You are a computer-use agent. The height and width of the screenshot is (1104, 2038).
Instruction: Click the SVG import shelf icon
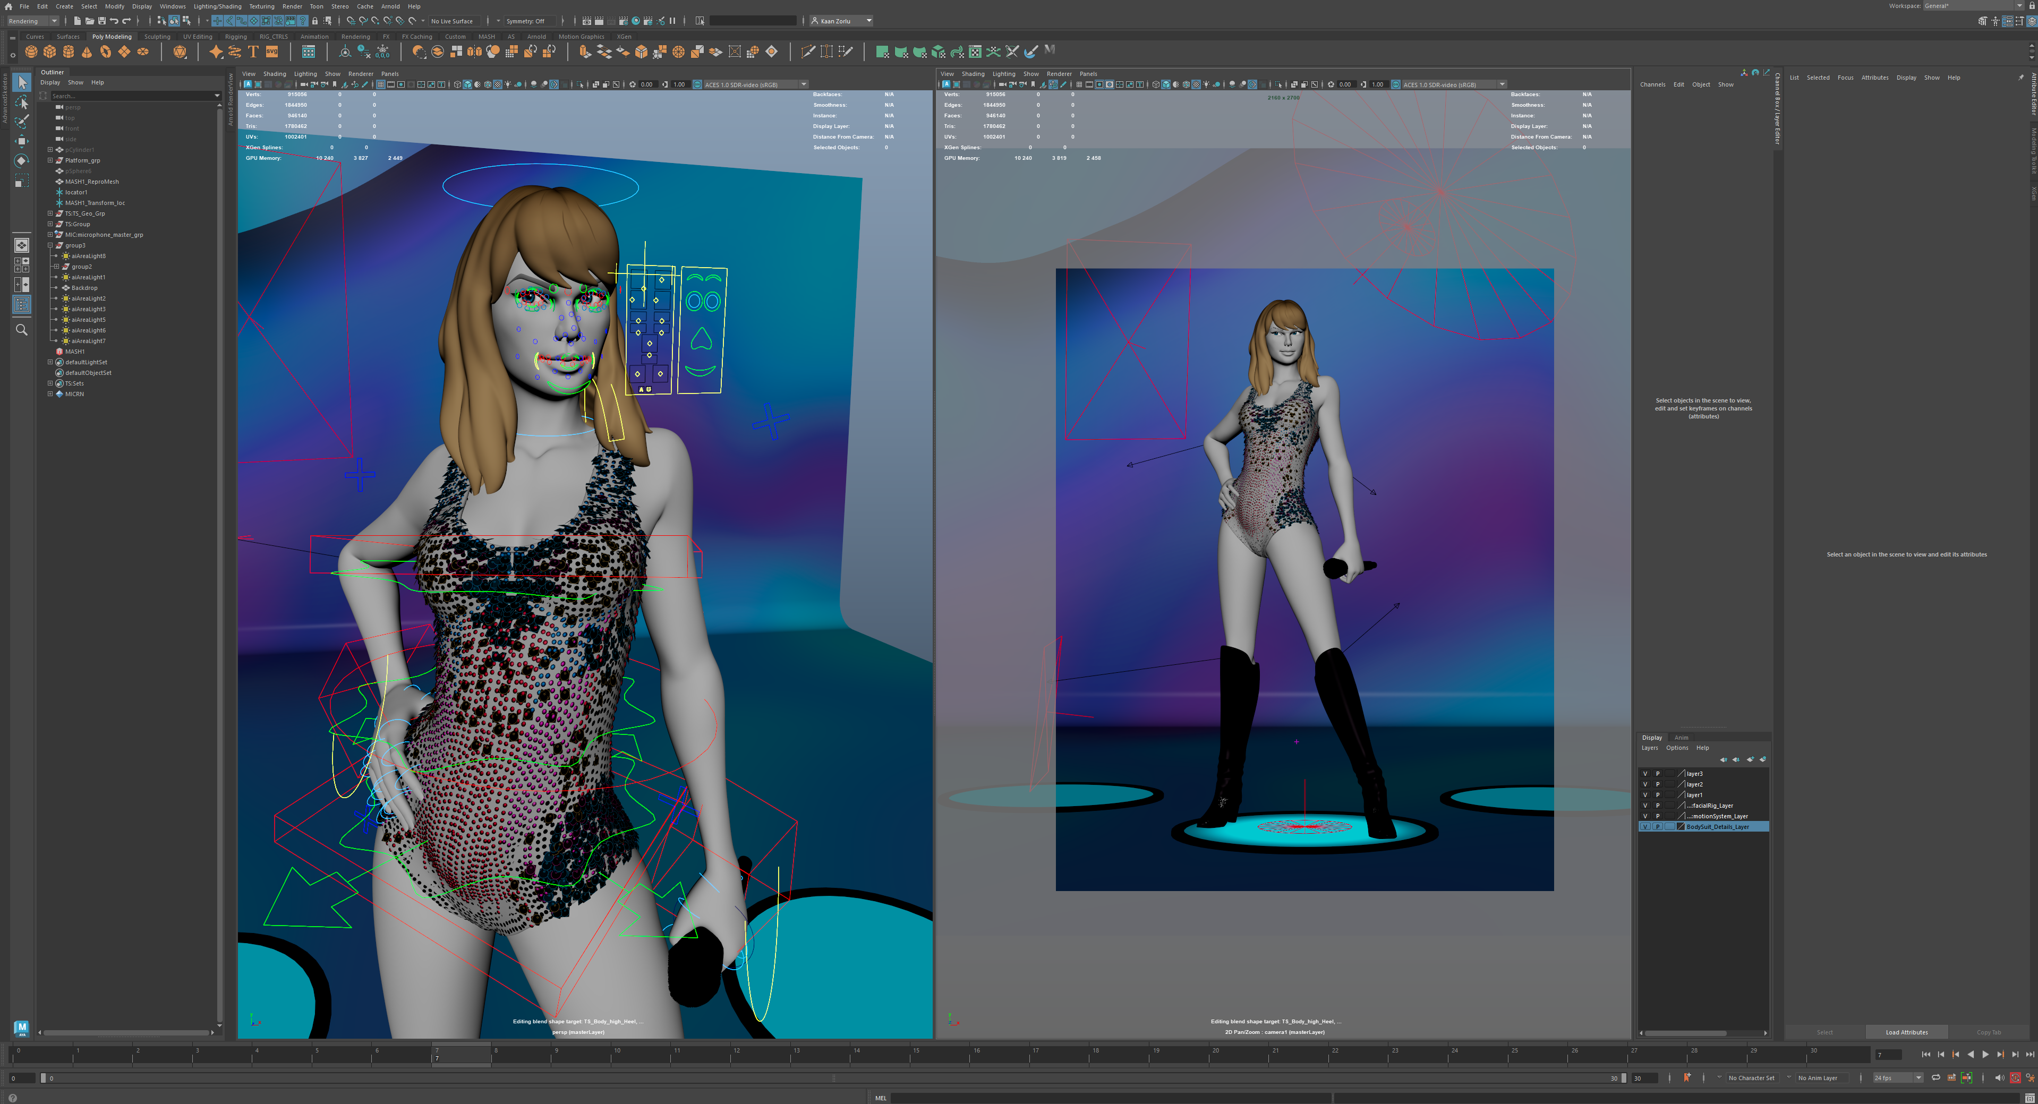[x=272, y=52]
